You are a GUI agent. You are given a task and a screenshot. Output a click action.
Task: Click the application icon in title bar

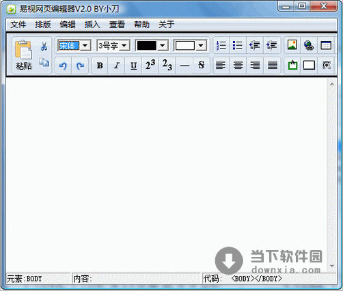tap(11, 9)
